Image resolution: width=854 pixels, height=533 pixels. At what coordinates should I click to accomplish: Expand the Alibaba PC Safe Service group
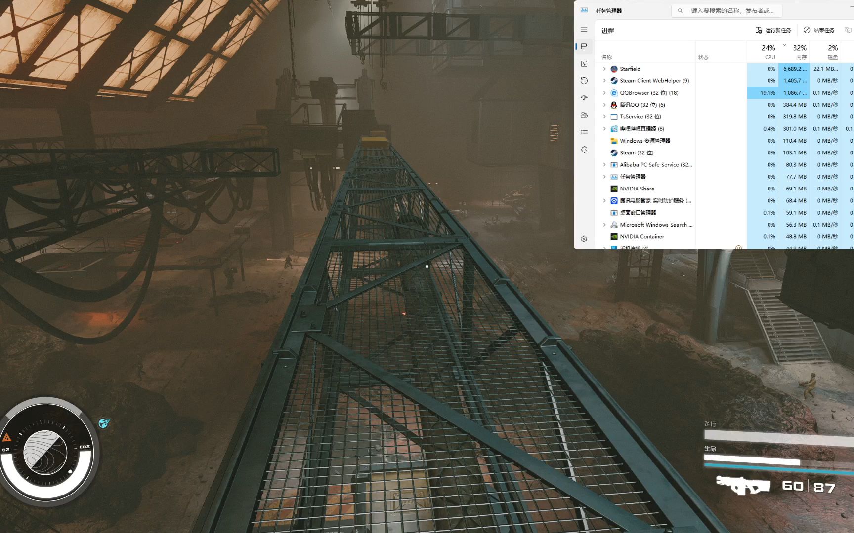point(604,165)
